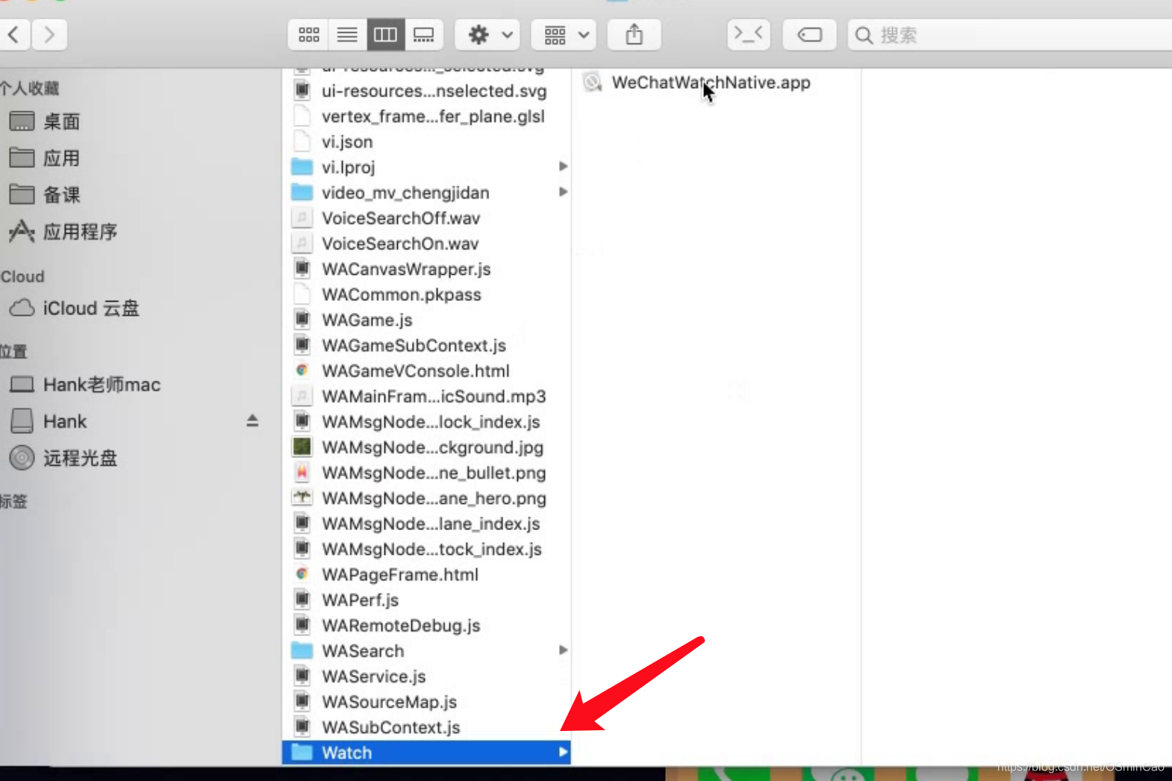Screen dimensions: 1172x781
Task: Select VoiceSearchOff.wav audio icon
Action: pos(302,218)
